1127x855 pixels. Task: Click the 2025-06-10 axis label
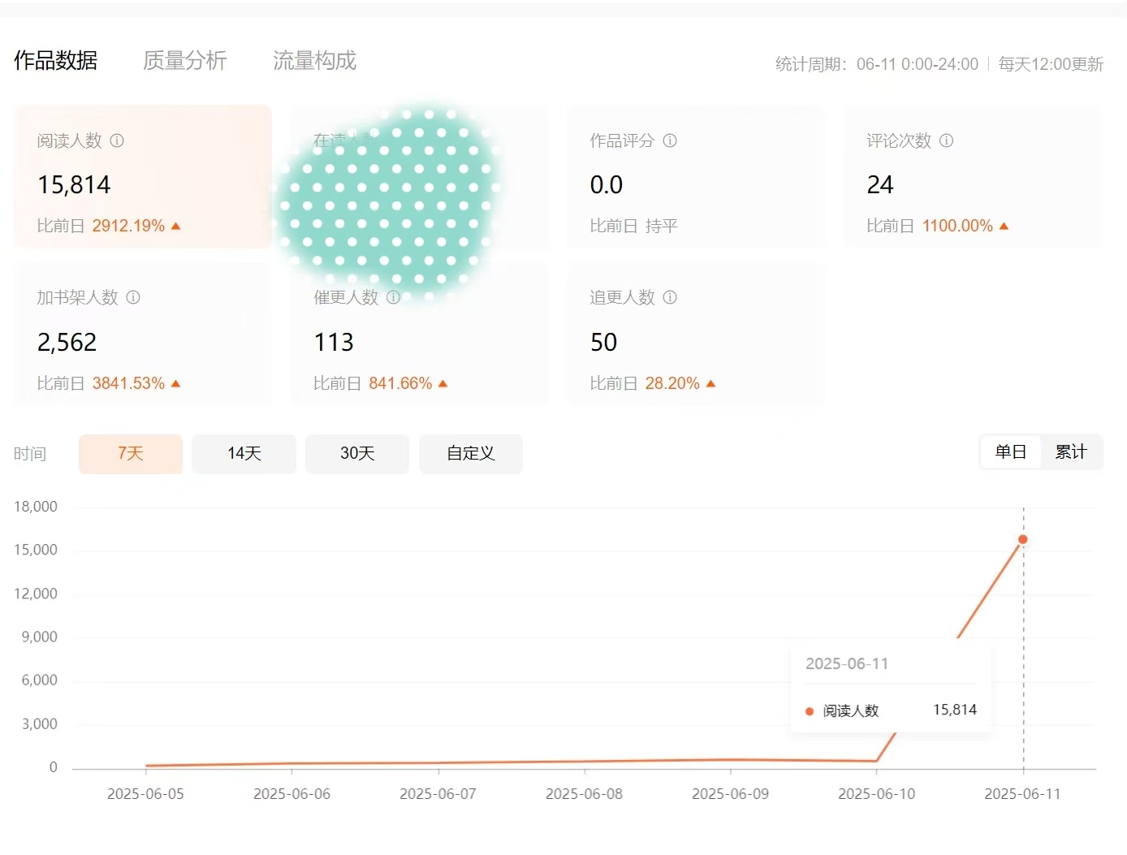pos(876,794)
